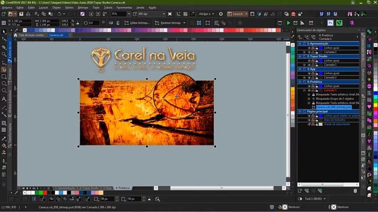The width and height of the screenshot is (378, 212).
Task: Click the Export icon with up arrow
Action: click(98, 14)
